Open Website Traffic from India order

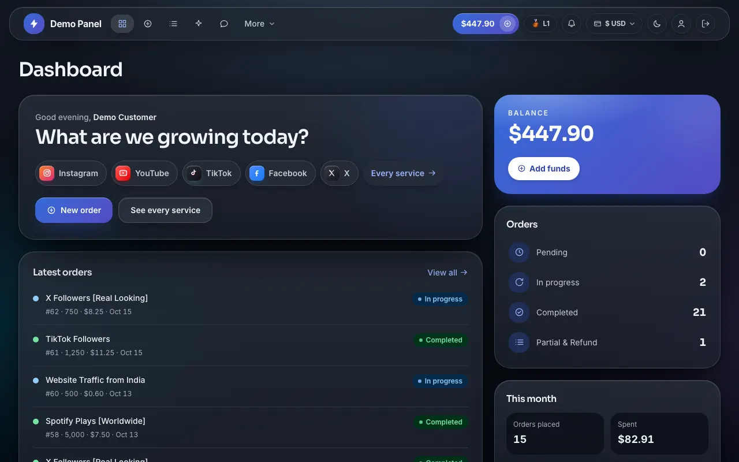251,386
